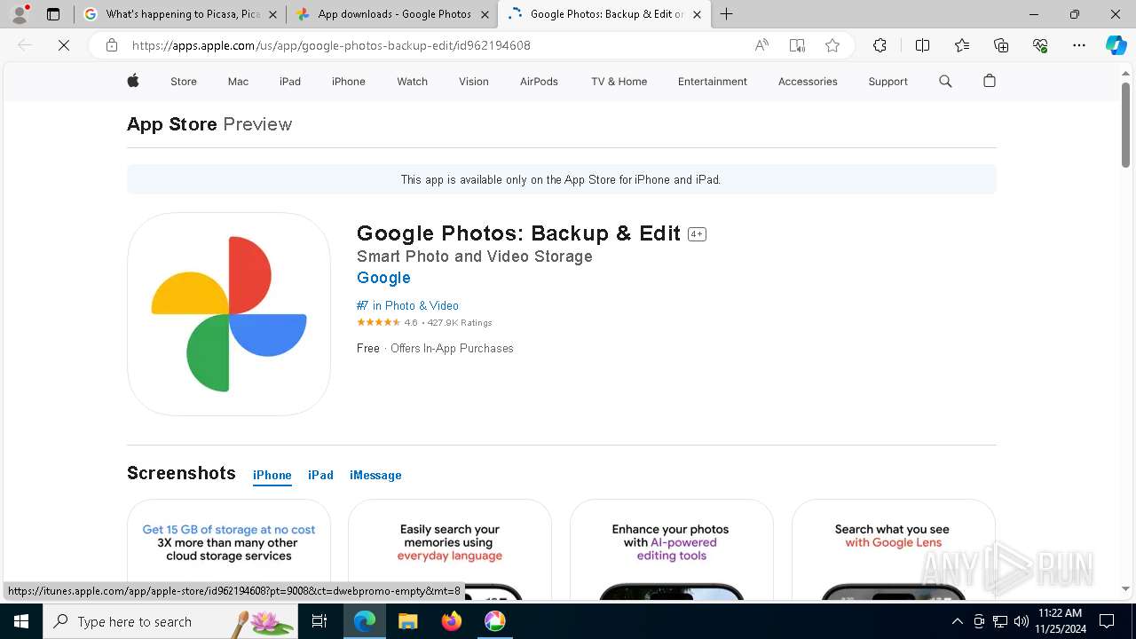Open the volume control icon
This screenshot has width=1136, height=639.
click(x=1022, y=621)
